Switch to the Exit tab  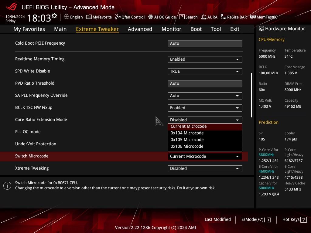pos(235,29)
